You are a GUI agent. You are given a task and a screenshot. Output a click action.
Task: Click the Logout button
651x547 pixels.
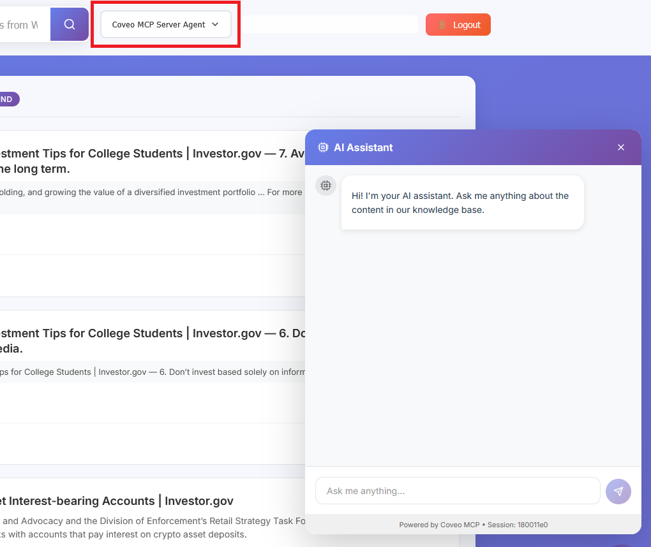coord(458,24)
